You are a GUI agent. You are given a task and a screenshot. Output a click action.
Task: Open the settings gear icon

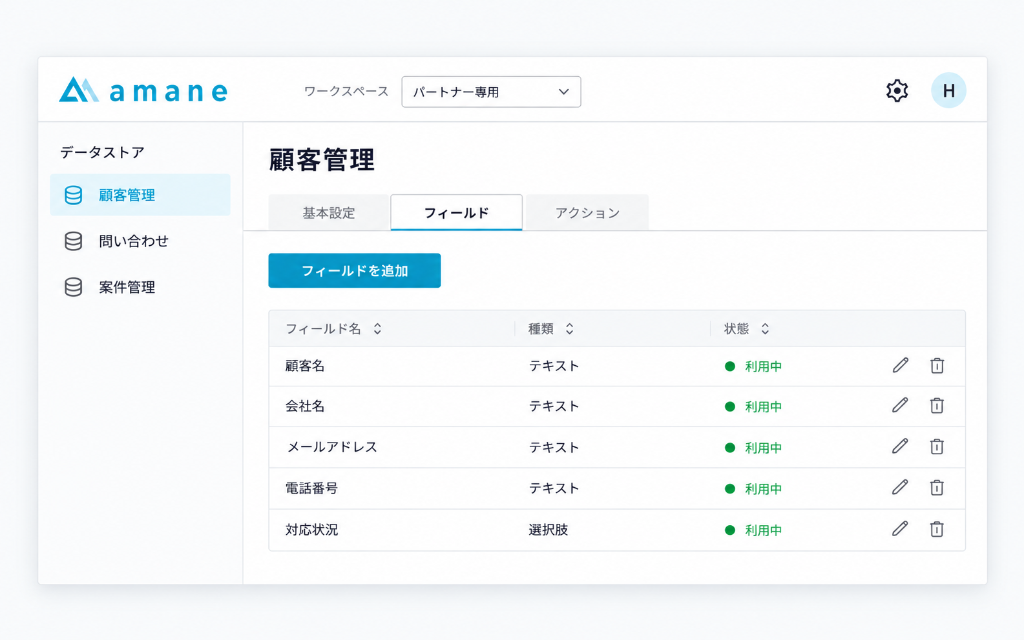coord(897,91)
